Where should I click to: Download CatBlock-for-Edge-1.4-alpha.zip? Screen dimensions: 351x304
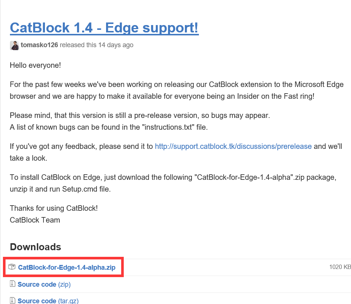[x=67, y=268]
